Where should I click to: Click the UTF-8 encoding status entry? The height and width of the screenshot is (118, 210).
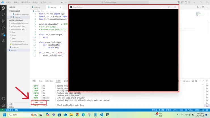[x=175, y=110]
